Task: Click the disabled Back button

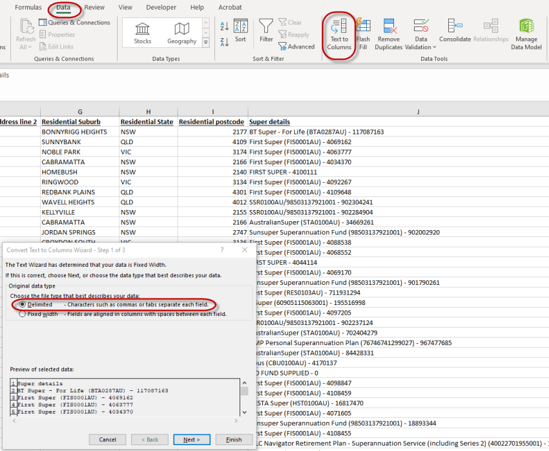Action: pyautogui.click(x=149, y=439)
